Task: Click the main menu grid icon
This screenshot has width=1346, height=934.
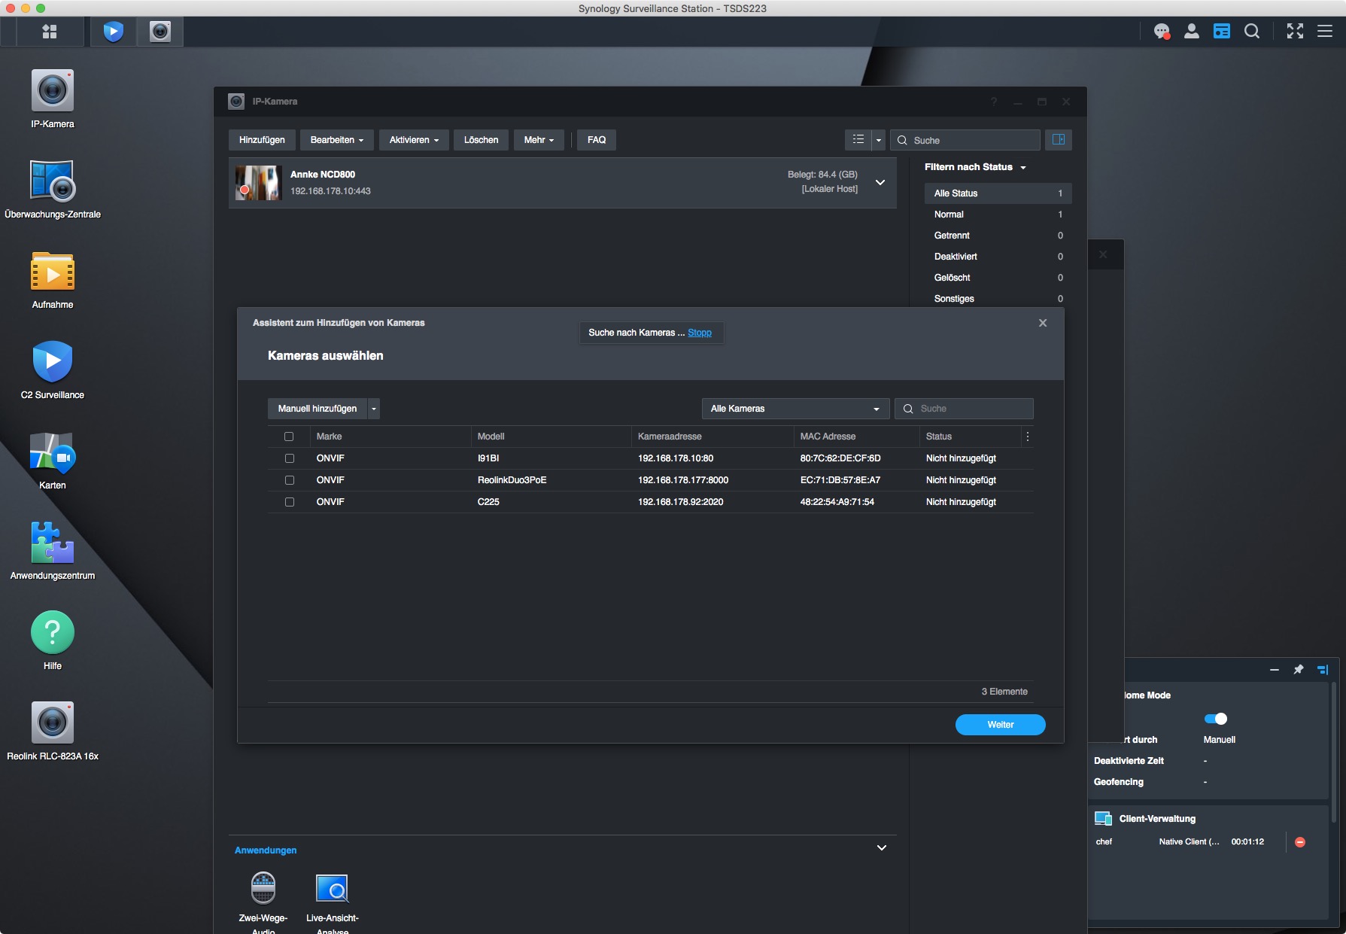Action: pos(50,32)
